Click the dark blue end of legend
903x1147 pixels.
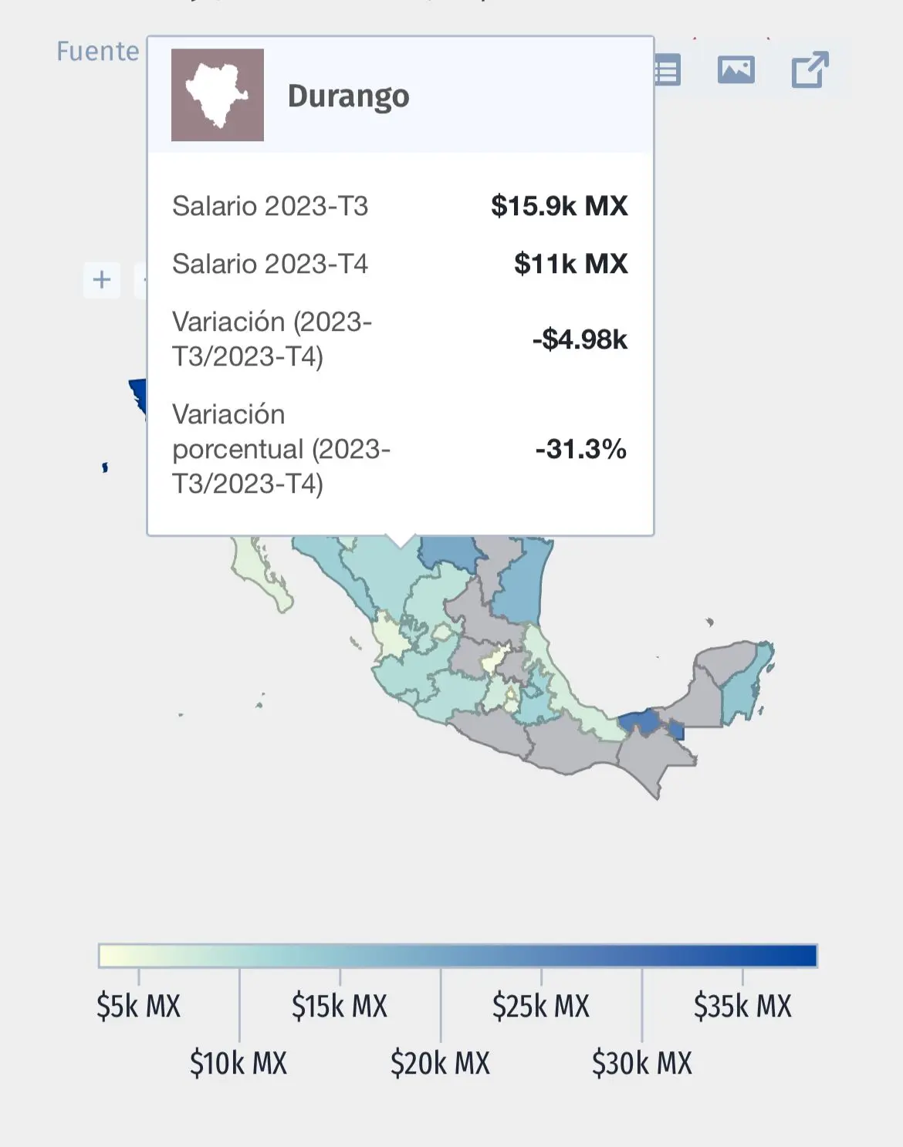(x=803, y=956)
